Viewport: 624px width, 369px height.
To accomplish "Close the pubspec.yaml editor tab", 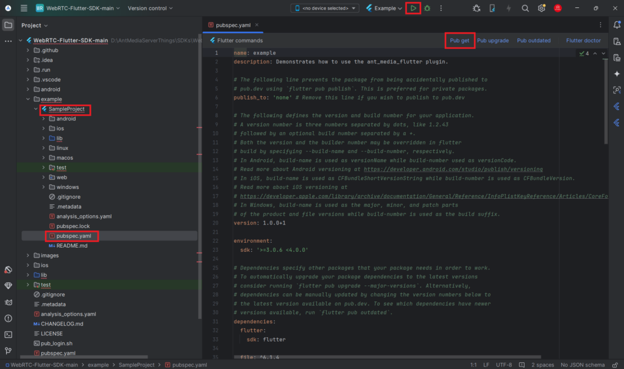I will [257, 25].
